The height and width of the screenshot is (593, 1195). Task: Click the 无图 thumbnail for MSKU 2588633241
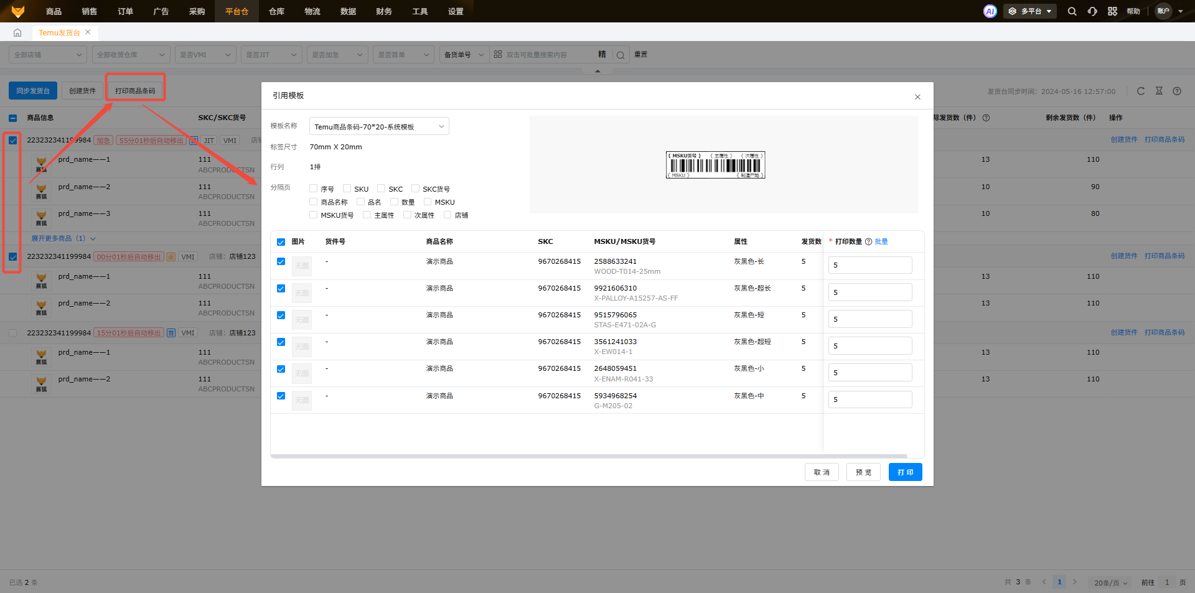click(x=302, y=266)
